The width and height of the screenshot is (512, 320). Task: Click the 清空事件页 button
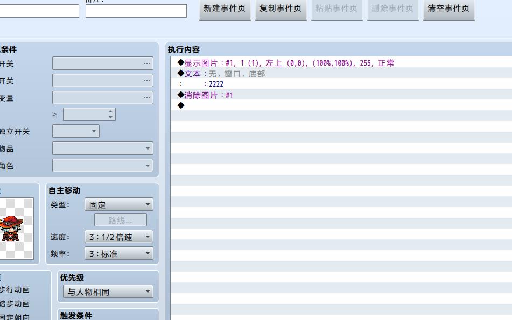(x=449, y=9)
